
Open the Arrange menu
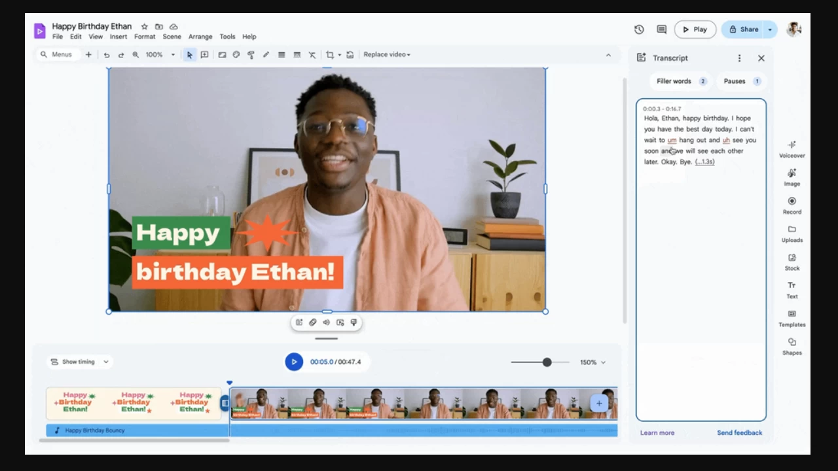200,37
